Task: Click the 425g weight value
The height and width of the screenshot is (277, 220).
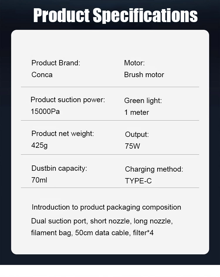Action: tap(39, 145)
